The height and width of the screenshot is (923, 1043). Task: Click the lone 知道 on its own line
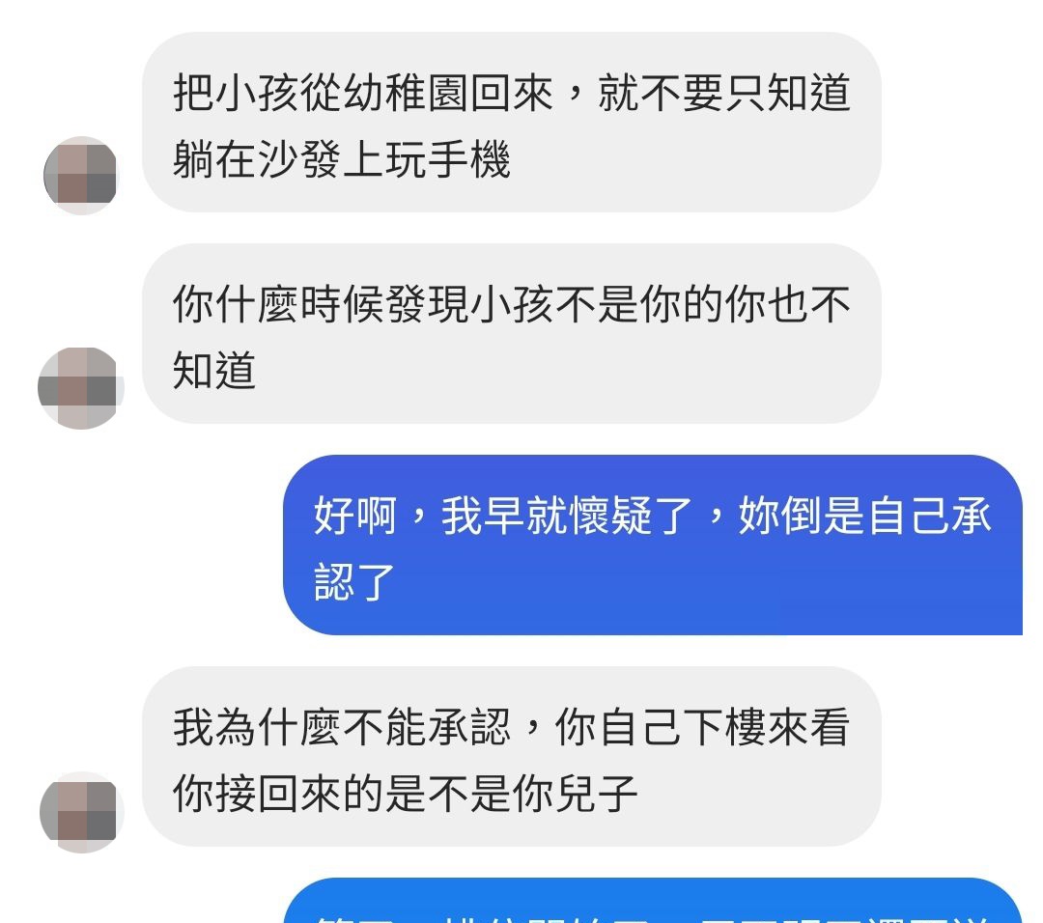point(214,371)
